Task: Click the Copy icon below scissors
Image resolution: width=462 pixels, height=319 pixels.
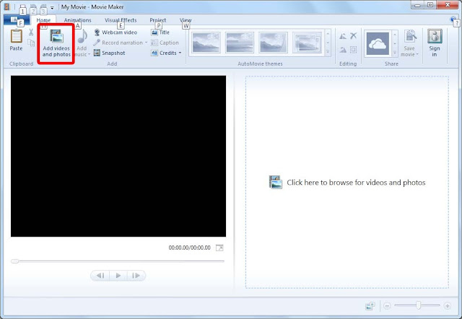Action: tap(31, 43)
